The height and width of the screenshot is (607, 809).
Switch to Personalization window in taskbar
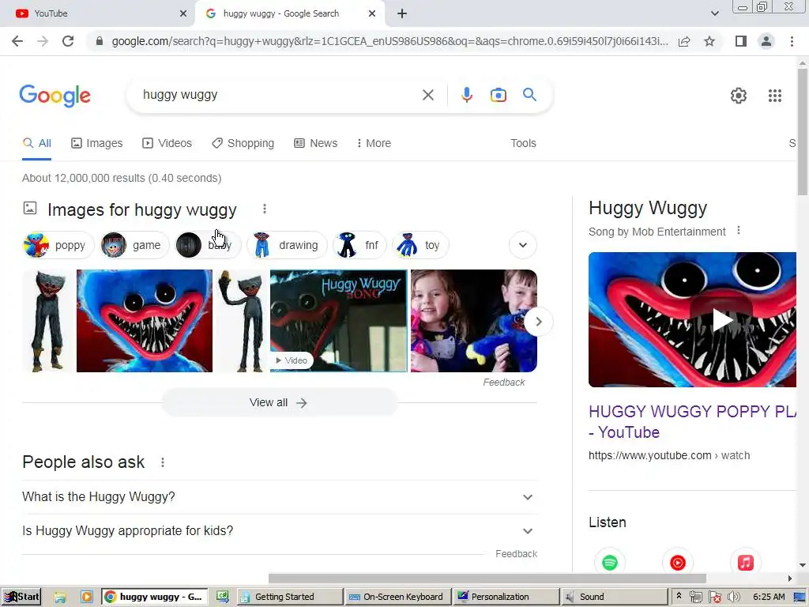[506, 597]
